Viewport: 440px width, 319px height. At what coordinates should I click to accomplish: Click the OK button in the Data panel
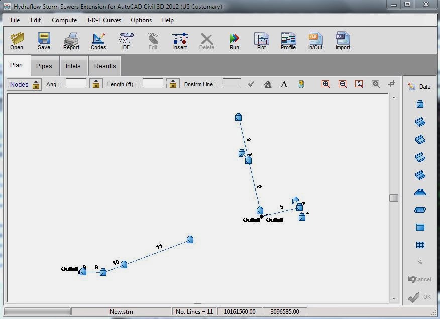tap(421, 297)
